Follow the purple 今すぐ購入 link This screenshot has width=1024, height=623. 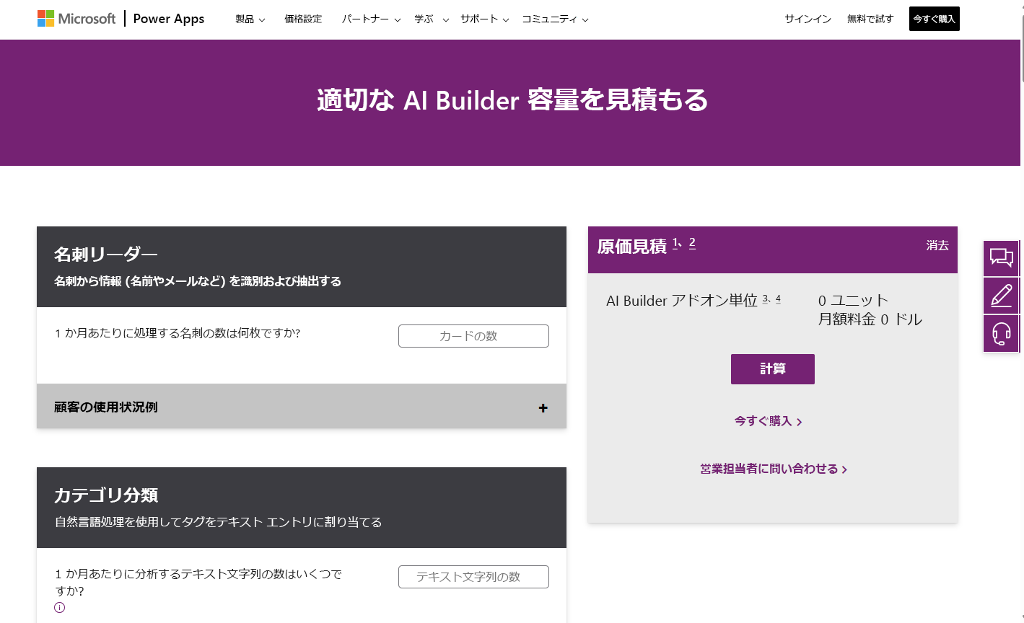click(768, 421)
